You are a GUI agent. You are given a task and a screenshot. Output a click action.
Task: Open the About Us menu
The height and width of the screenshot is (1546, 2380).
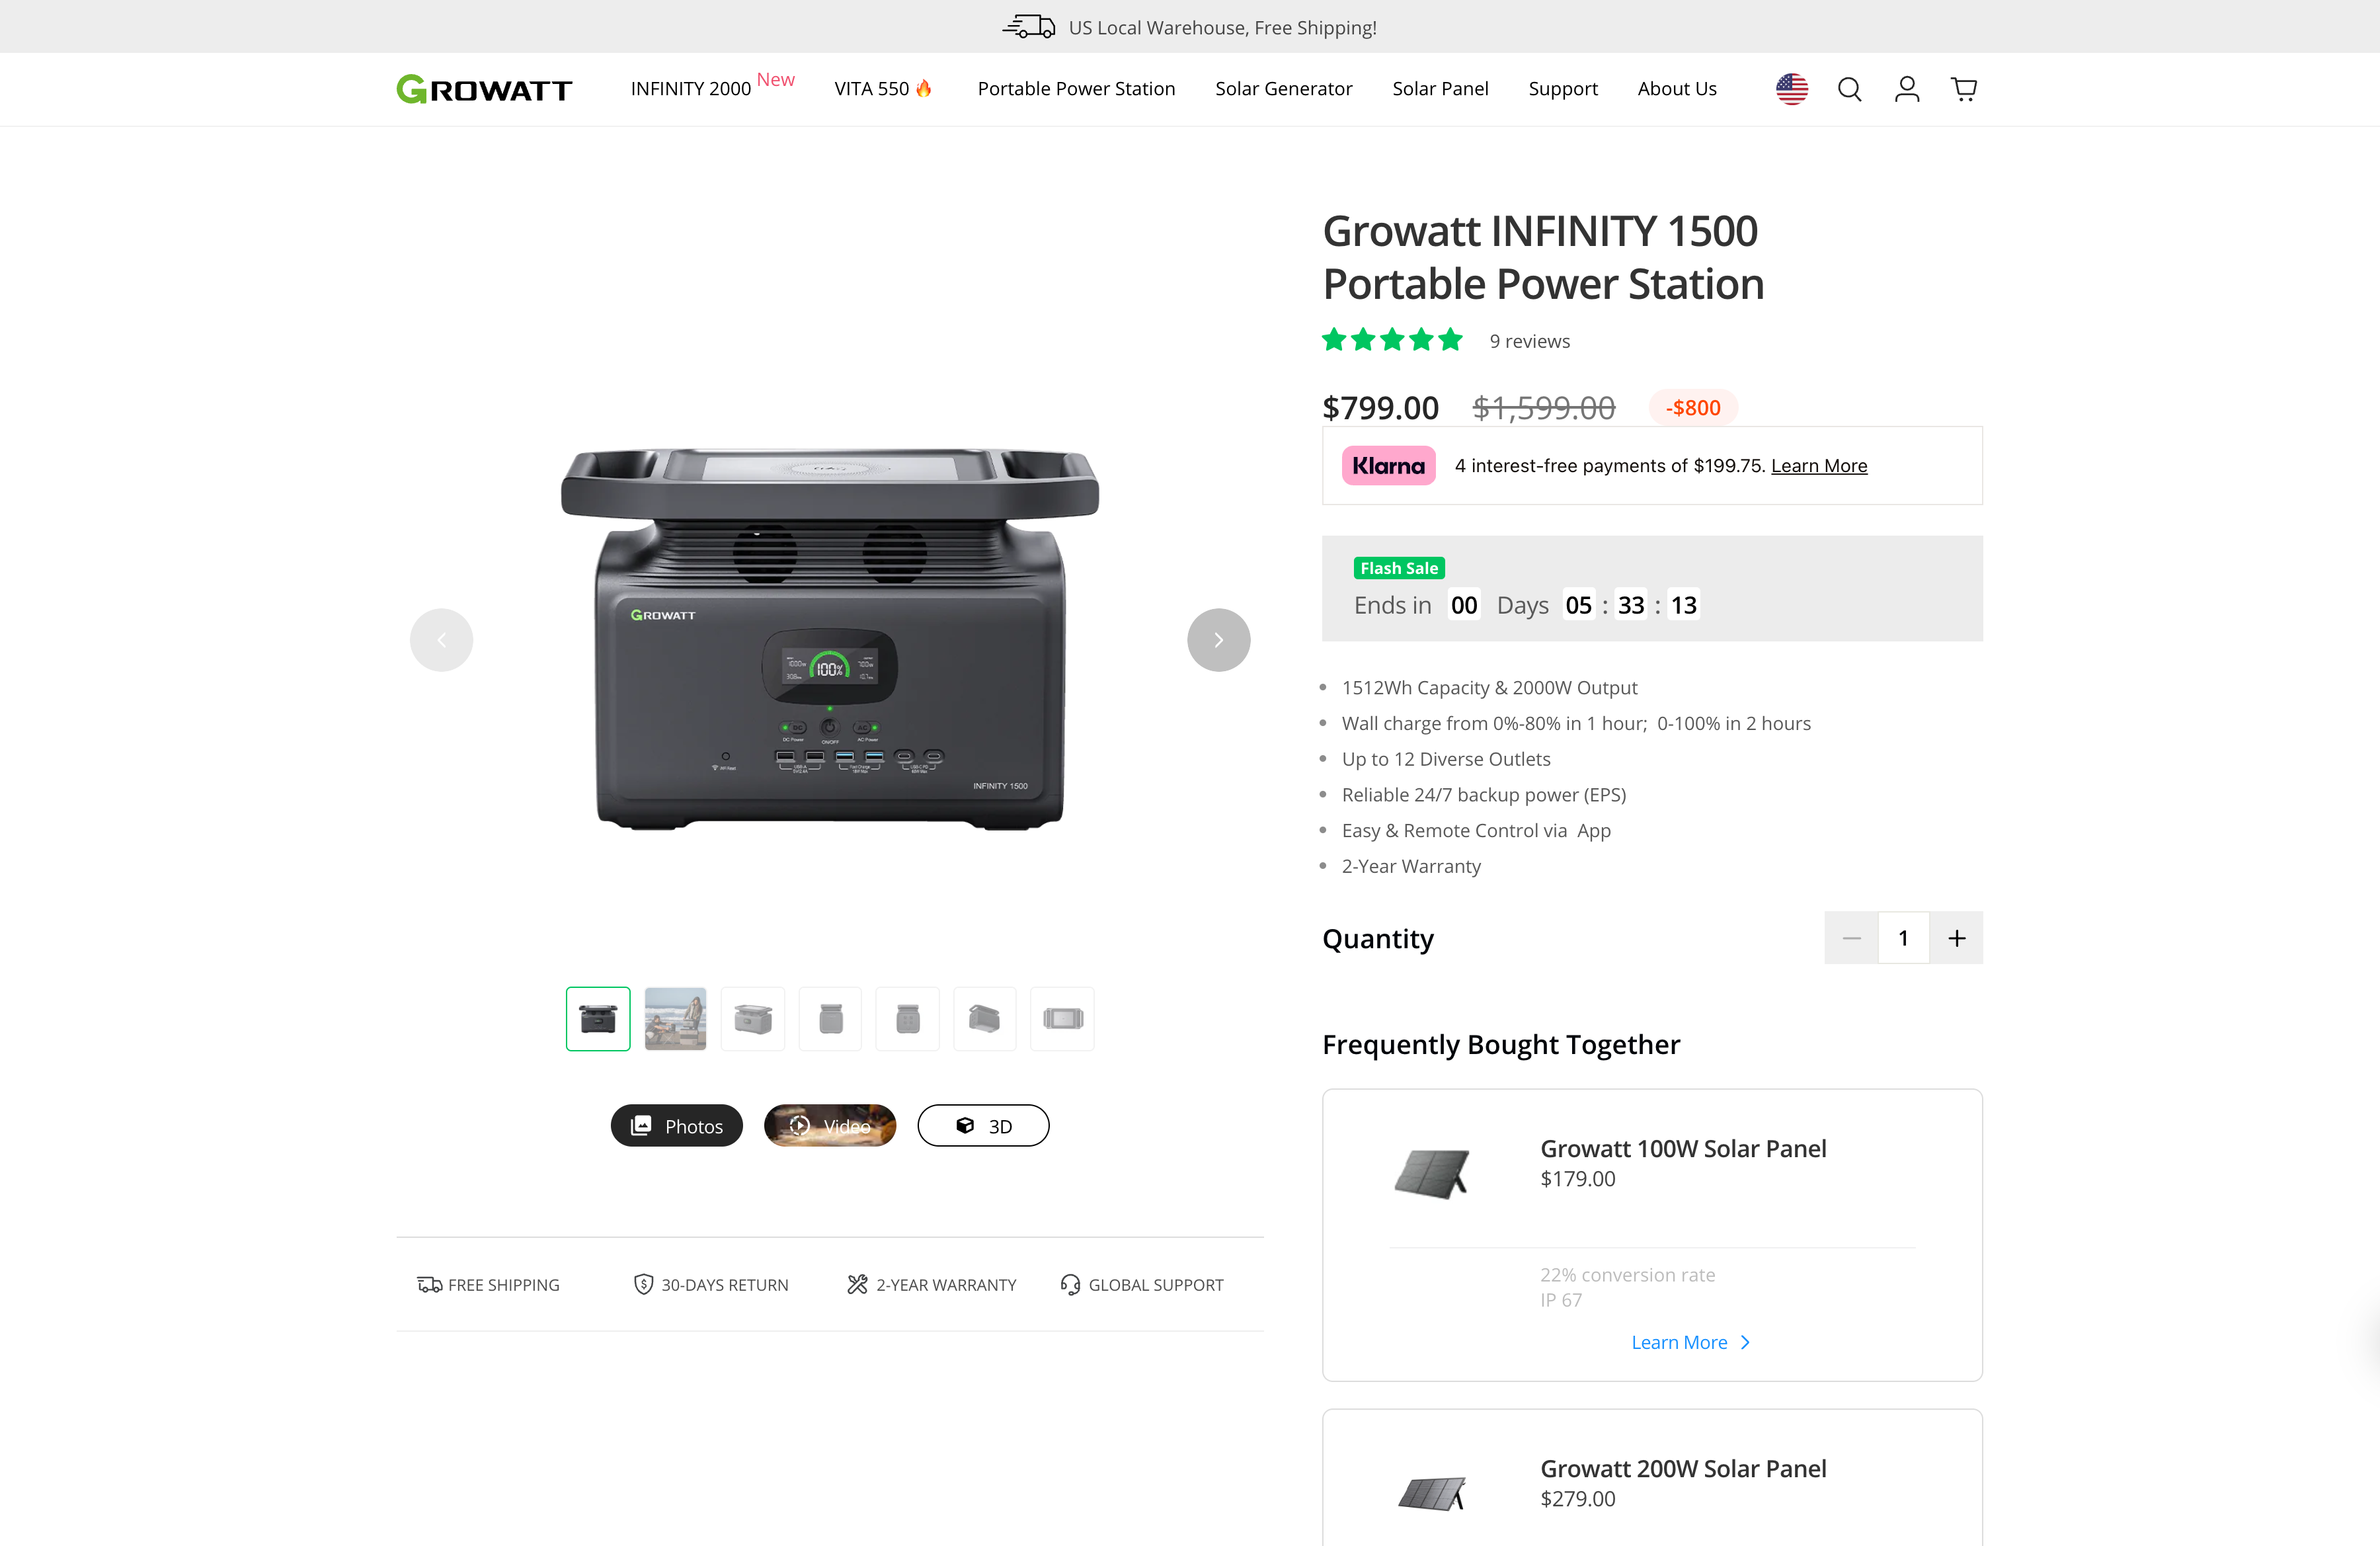[x=1676, y=89]
